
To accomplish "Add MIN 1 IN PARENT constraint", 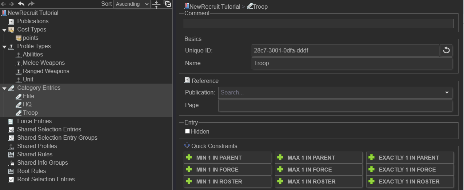I will (x=228, y=158).
